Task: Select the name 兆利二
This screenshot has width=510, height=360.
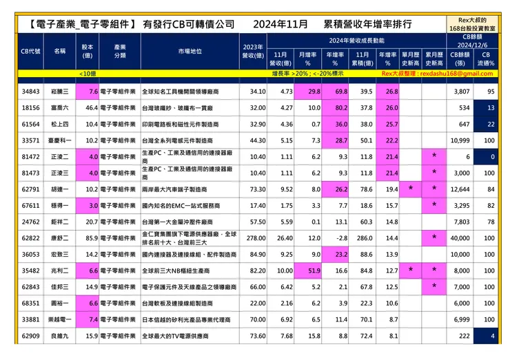Action: [x=60, y=271]
